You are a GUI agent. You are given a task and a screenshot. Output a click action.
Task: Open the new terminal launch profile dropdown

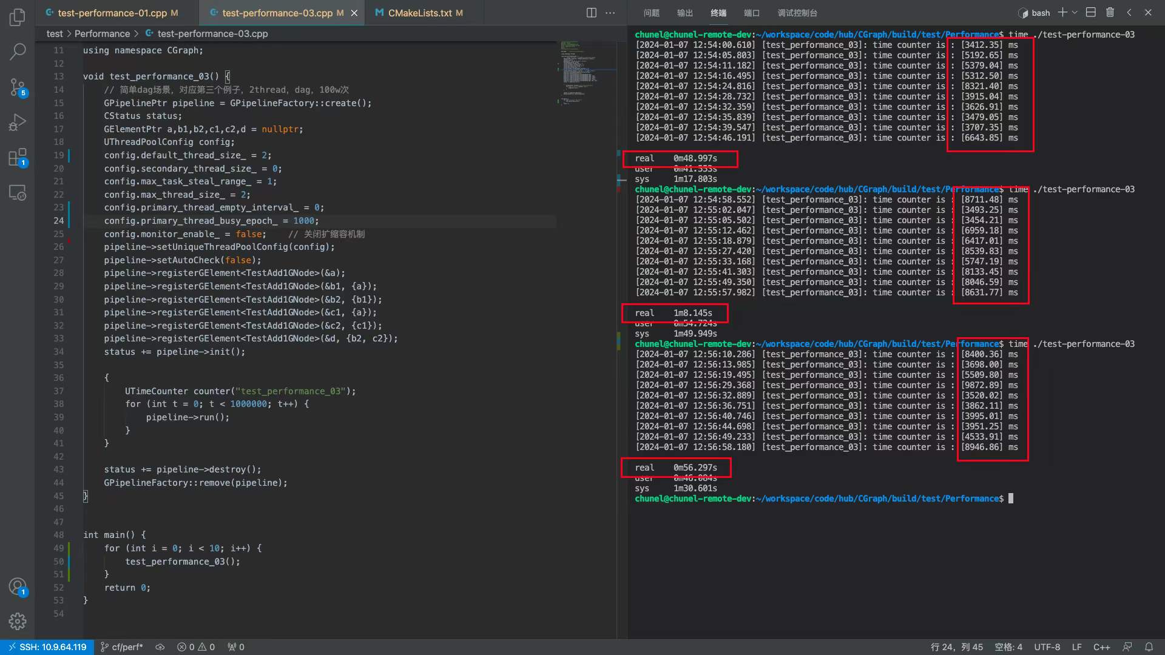coord(1075,12)
